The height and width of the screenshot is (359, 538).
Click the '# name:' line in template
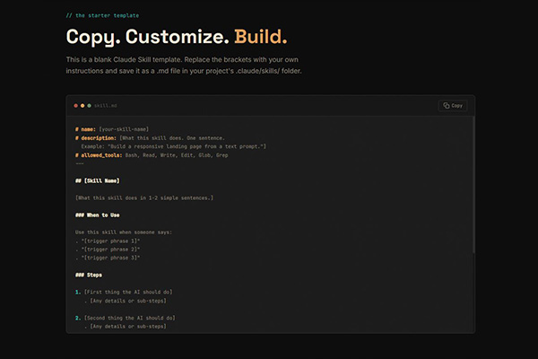point(112,129)
